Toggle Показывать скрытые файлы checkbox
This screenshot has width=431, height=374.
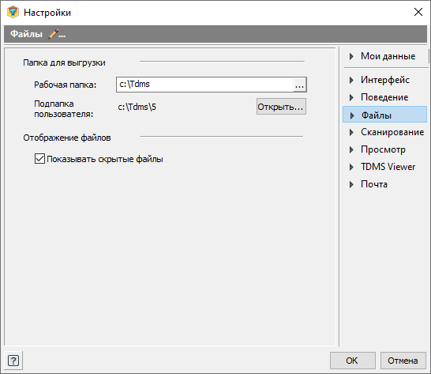[x=39, y=159]
